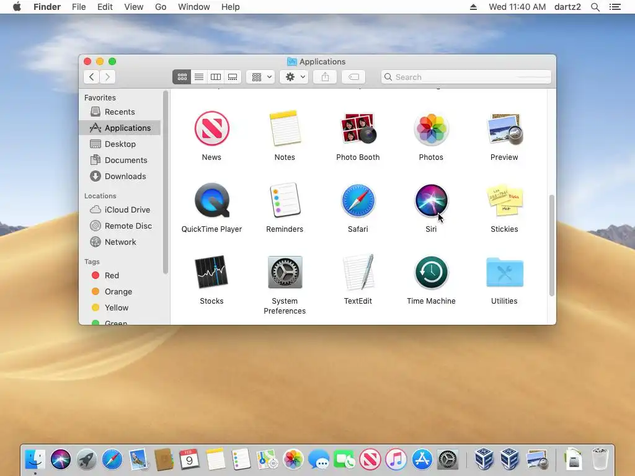Select the Stickies application icon
635x476 pixels.
click(504, 200)
